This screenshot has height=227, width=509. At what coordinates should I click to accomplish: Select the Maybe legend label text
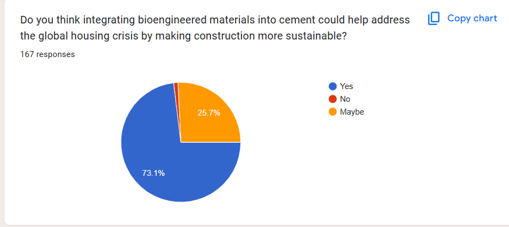click(x=352, y=112)
